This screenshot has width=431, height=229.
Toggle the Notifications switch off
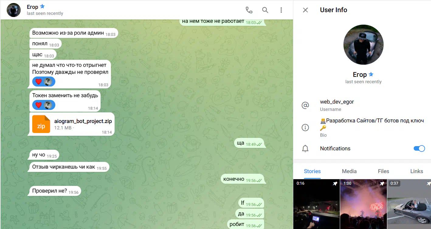click(419, 149)
